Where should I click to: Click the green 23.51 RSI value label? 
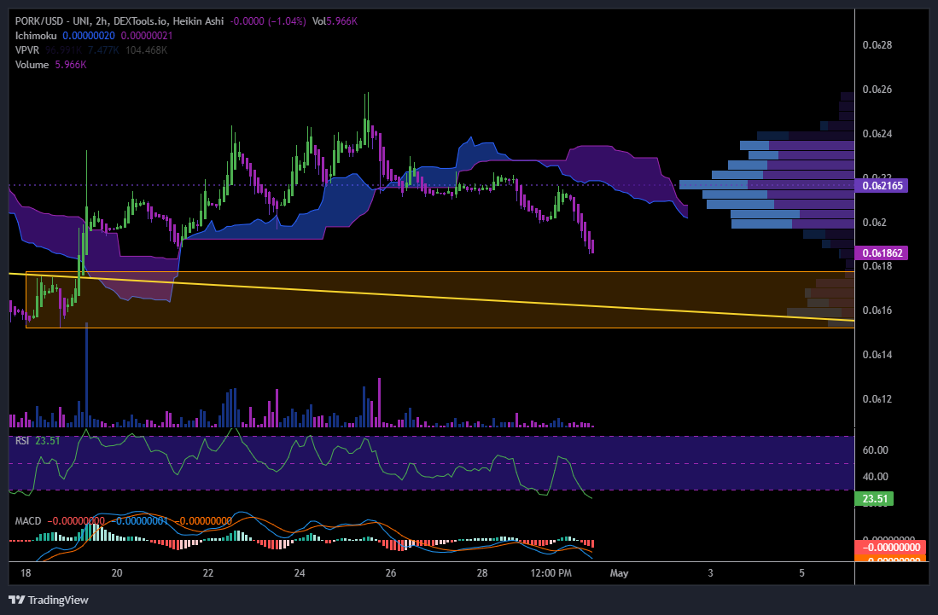(875, 498)
